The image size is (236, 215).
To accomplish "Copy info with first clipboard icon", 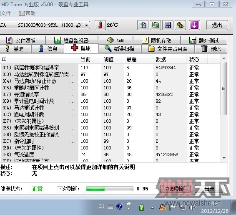I will [x=143, y=25].
